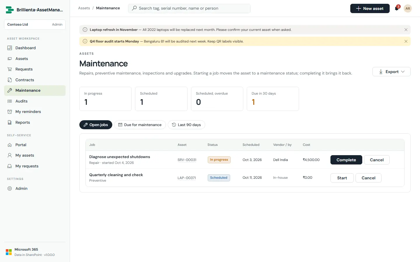Screen dimensions: 420x262
Task: Click the ₹4,500.00 cost value
Action: tap(311, 160)
